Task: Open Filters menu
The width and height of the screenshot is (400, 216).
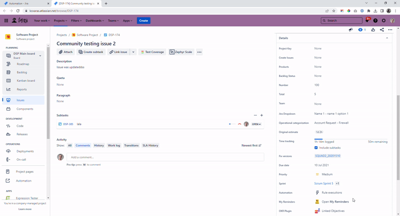Action: point(76,20)
